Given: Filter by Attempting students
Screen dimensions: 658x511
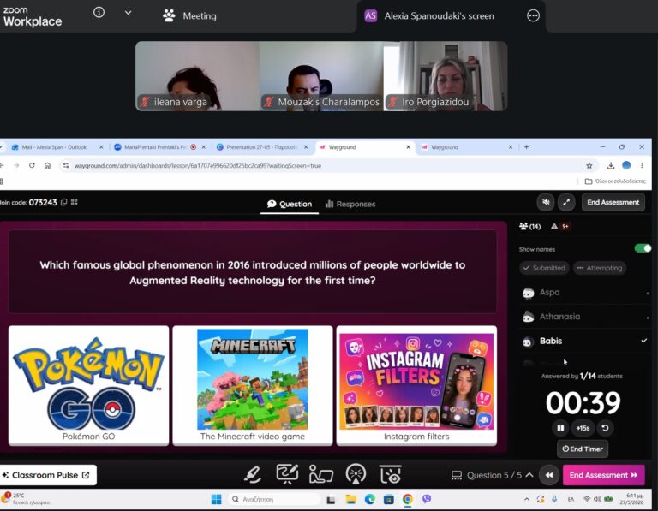Looking at the screenshot, I should (x=600, y=268).
